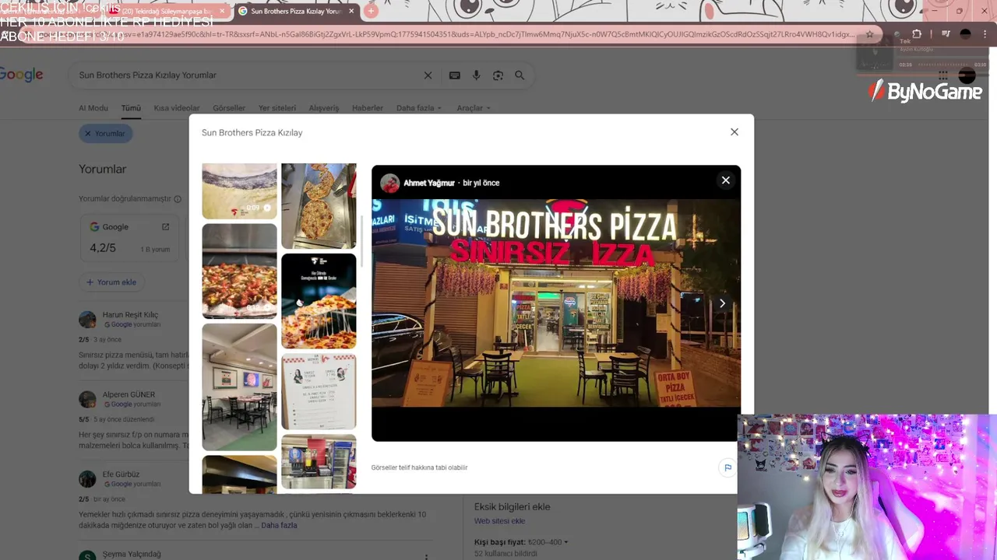Clear the Google search box
Viewport: 997px width, 560px height.
428,75
